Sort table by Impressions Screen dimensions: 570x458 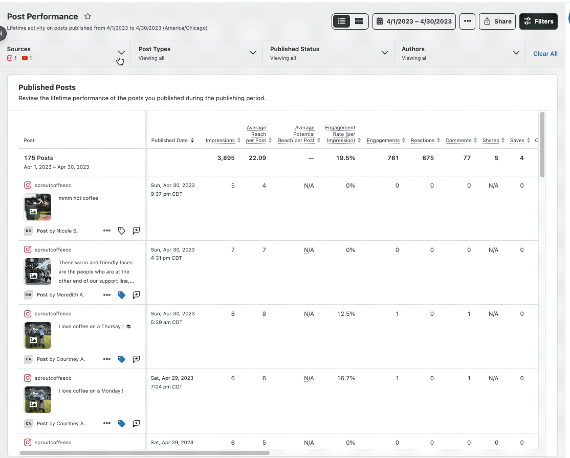click(239, 141)
